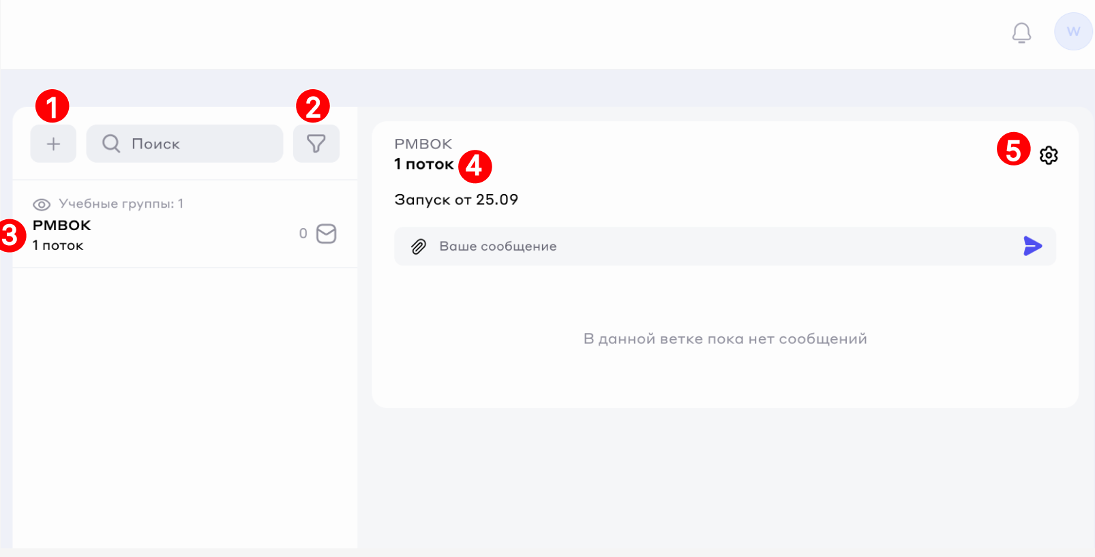This screenshot has width=1095, height=557.
Task: Click the envelope icon beside PMBOK
Action: [327, 234]
